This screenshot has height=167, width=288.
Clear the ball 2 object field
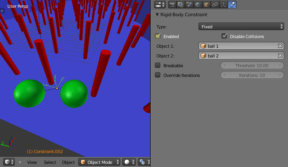280,56
